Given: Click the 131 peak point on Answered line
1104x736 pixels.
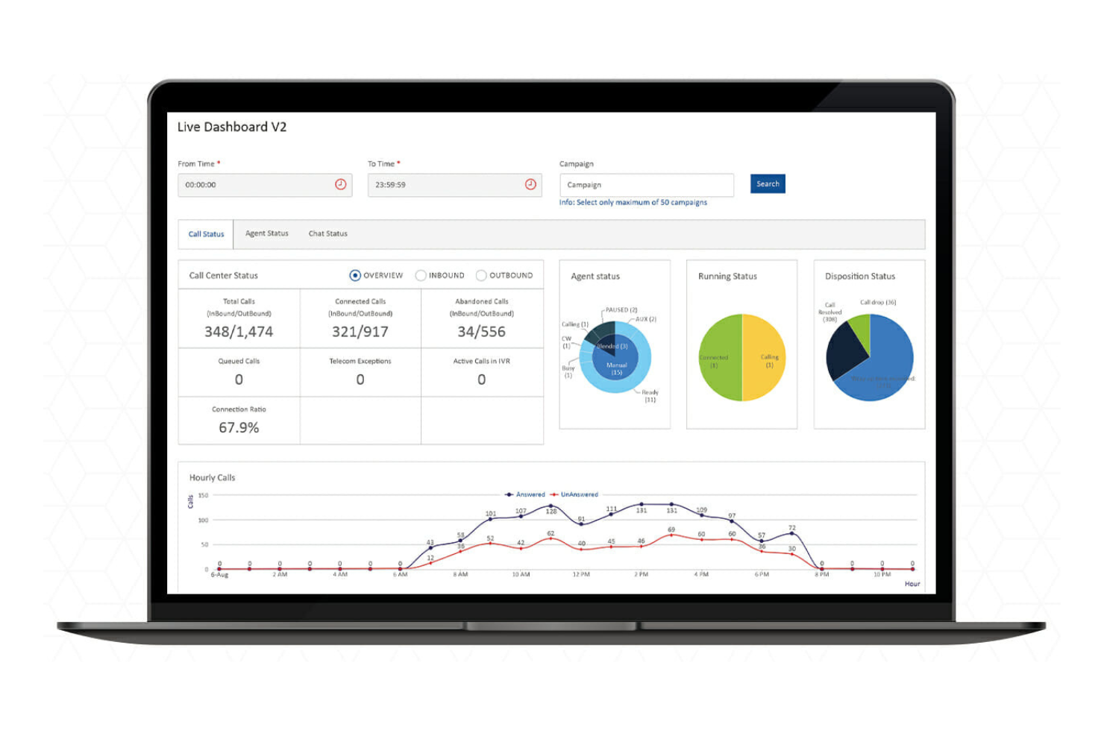Looking at the screenshot, I should click(642, 504).
